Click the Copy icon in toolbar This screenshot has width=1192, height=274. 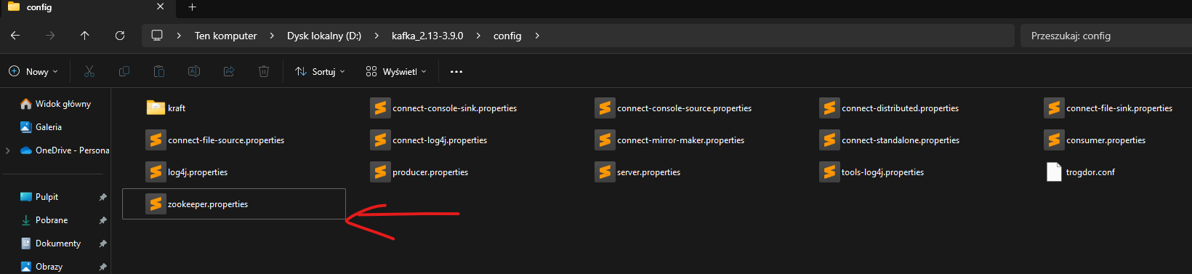(124, 71)
